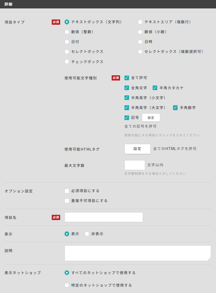Toggle the 半角英字（小文字） checkbox
The image size is (216, 293).
127,98
